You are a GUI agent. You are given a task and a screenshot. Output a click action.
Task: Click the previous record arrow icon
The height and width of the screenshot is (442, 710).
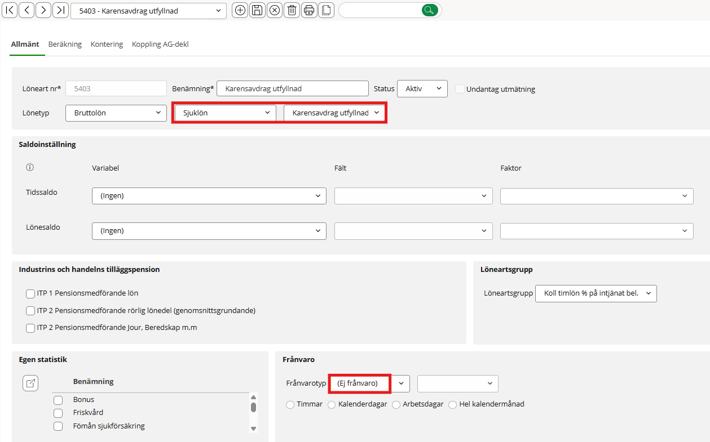coord(27,10)
